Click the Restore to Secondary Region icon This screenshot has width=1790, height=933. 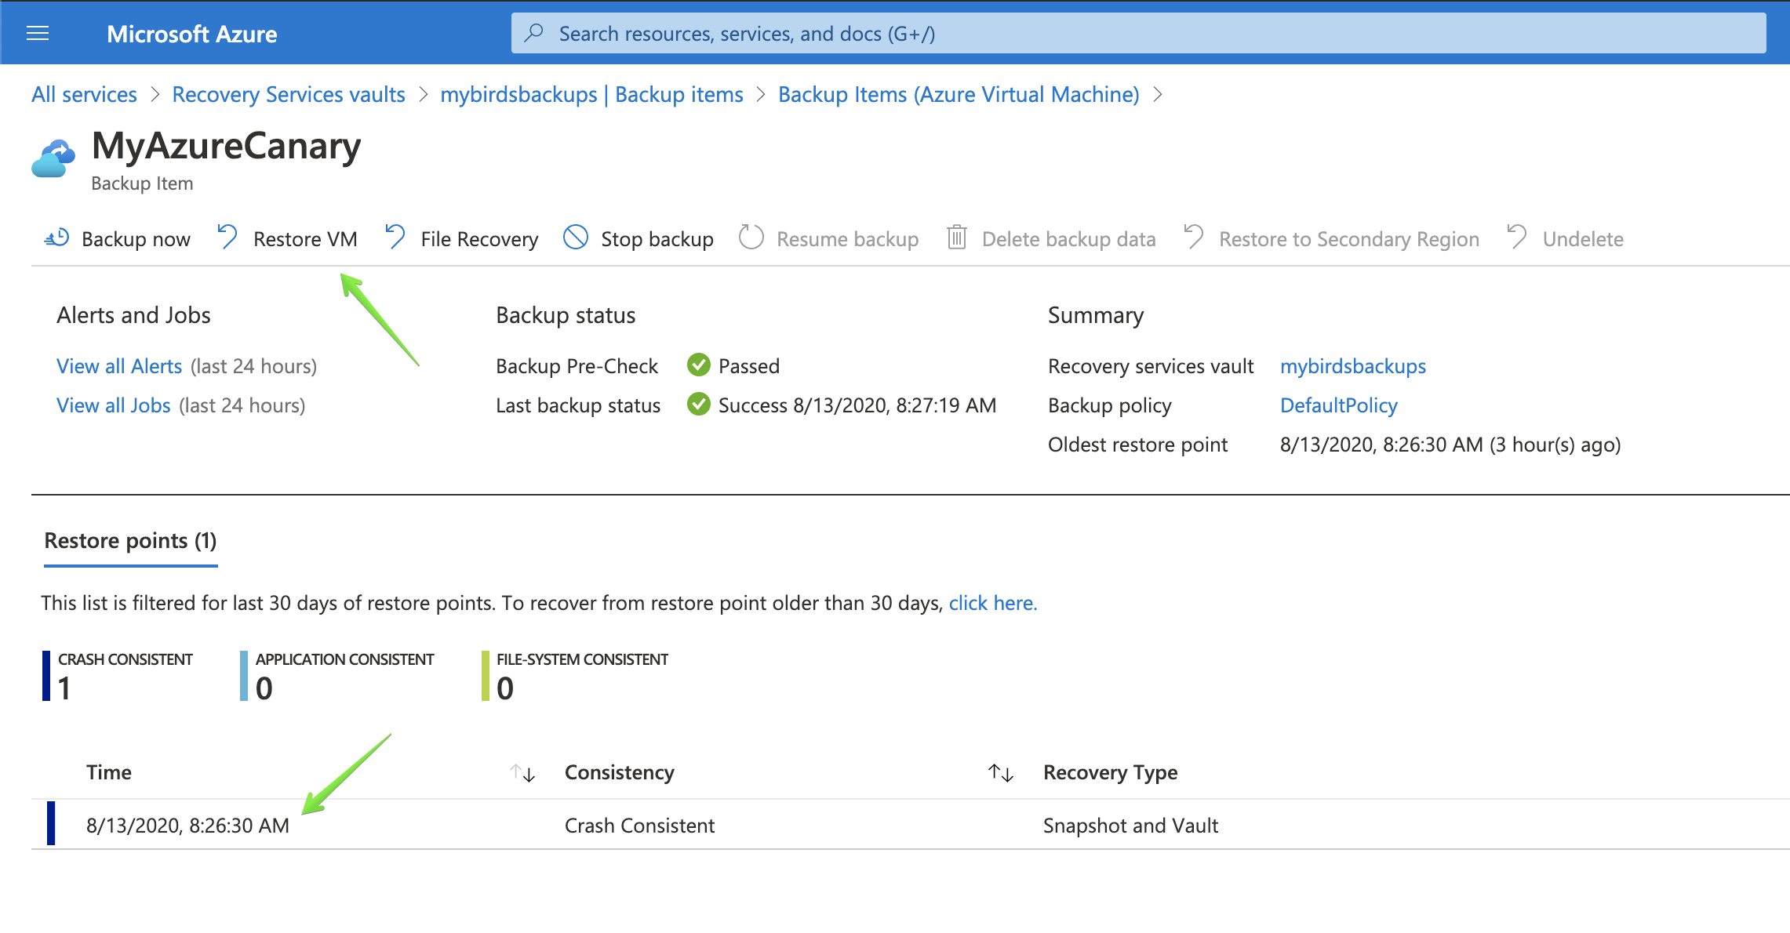click(1193, 237)
